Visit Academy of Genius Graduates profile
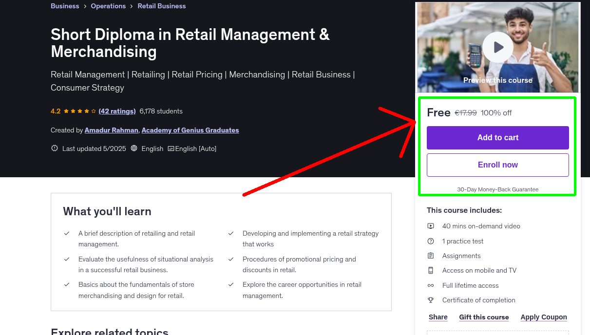590x335 pixels. tap(190, 130)
